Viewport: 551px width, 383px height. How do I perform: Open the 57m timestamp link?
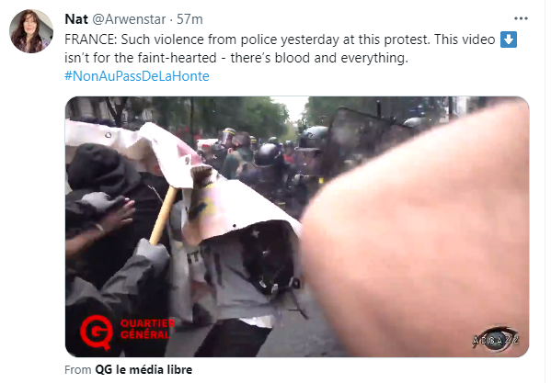click(x=189, y=19)
